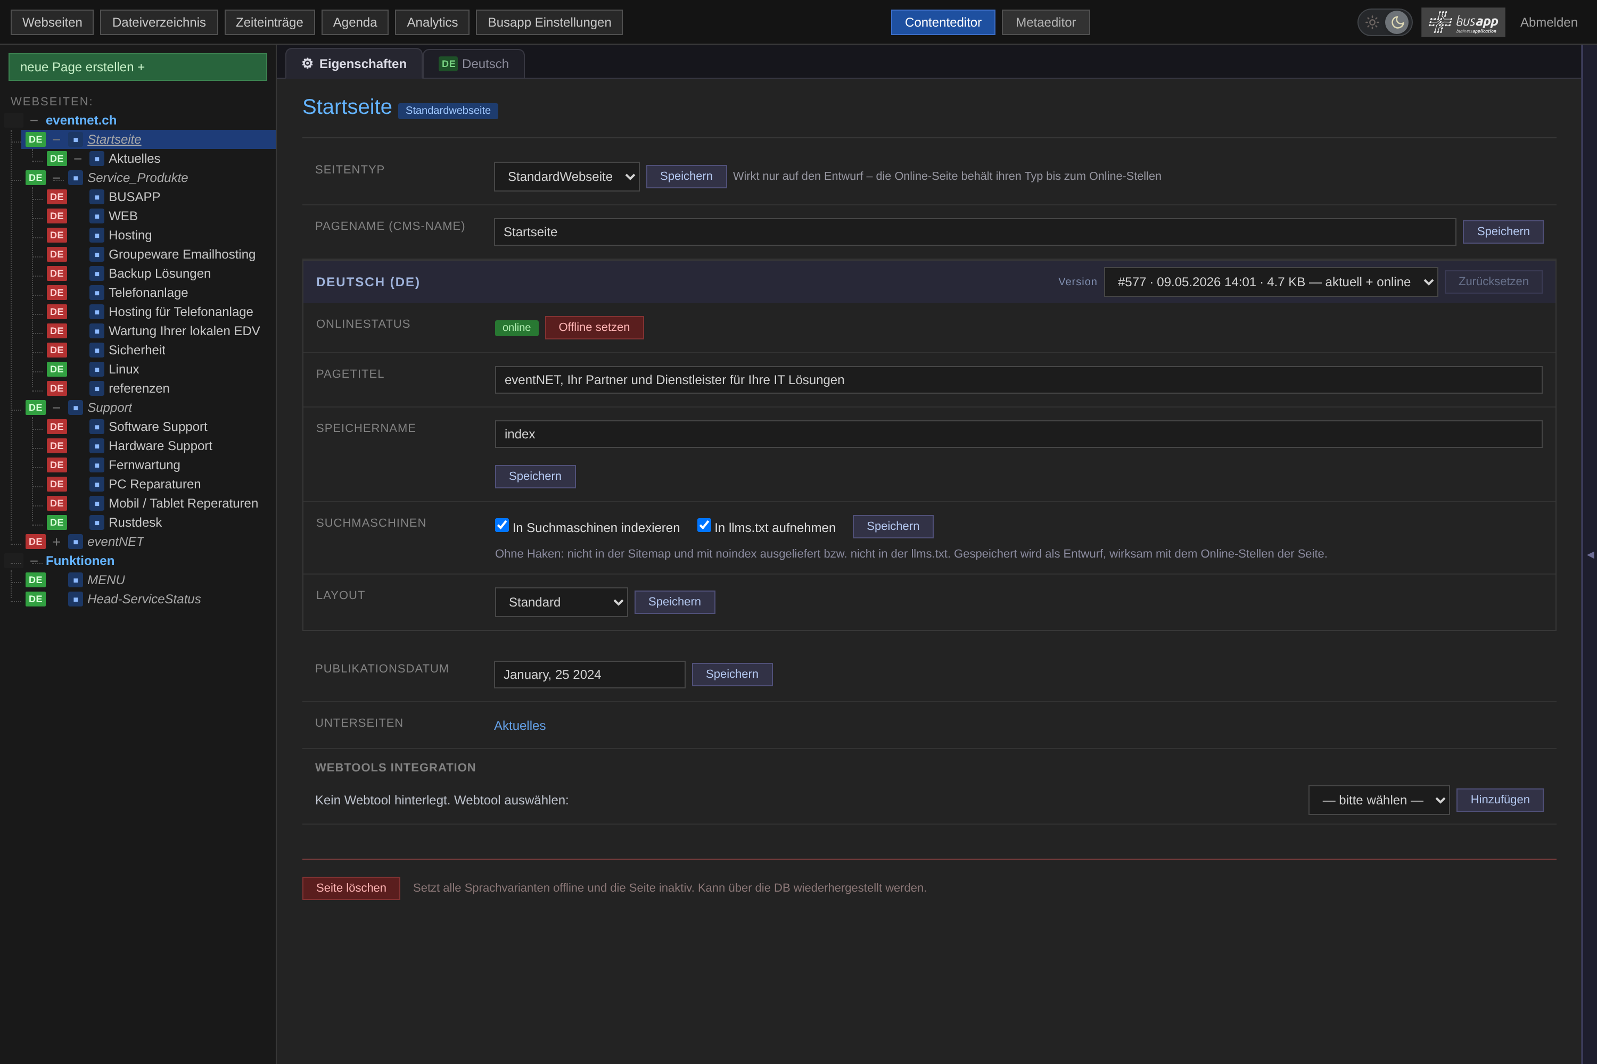The height and width of the screenshot is (1064, 1597).
Task: Toggle dark mode moon icon
Action: tap(1397, 22)
